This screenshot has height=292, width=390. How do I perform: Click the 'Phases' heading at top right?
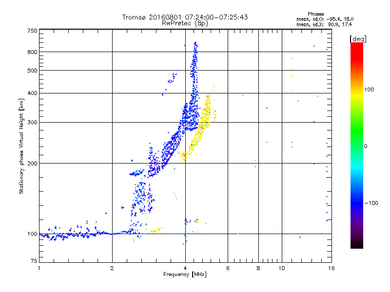[x=315, y=14]
